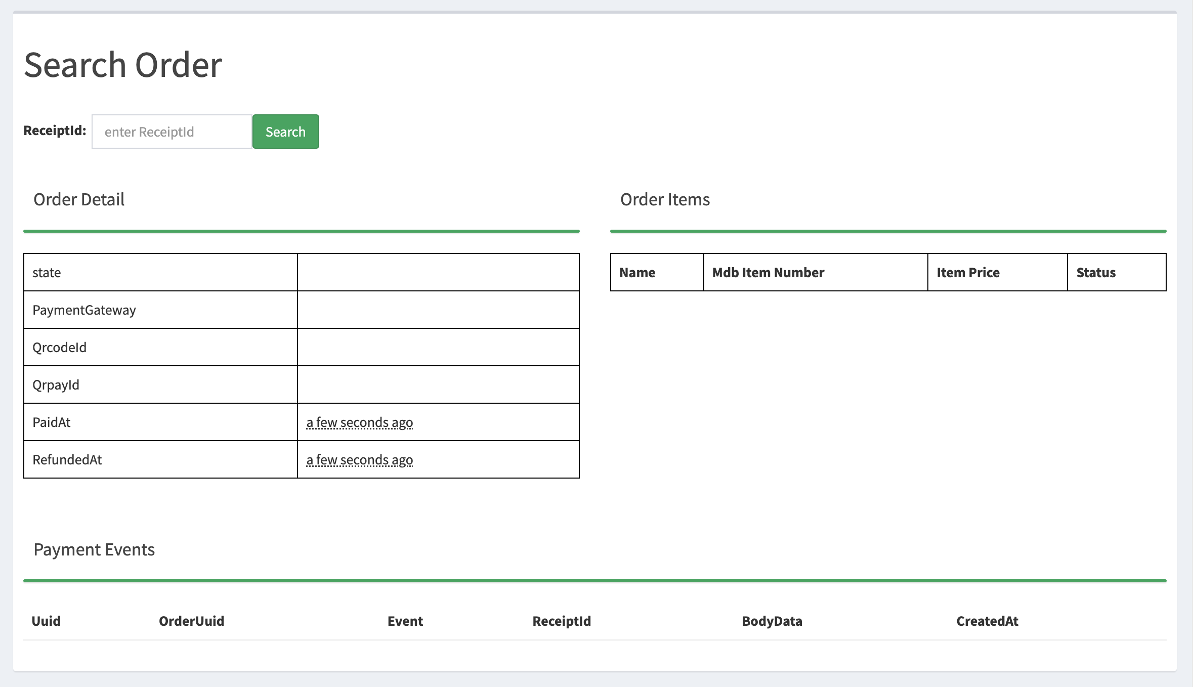Click the Event column header

coord(405,621)
